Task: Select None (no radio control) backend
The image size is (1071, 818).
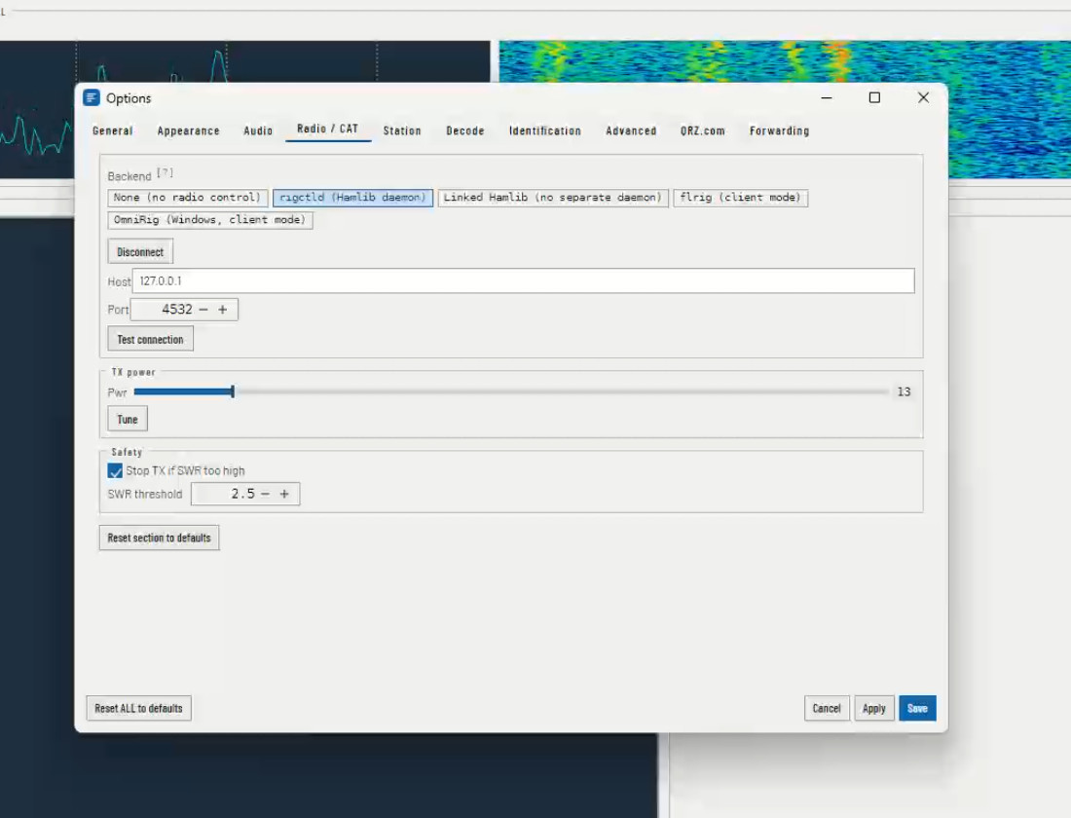Action: (x=187, y=198)
